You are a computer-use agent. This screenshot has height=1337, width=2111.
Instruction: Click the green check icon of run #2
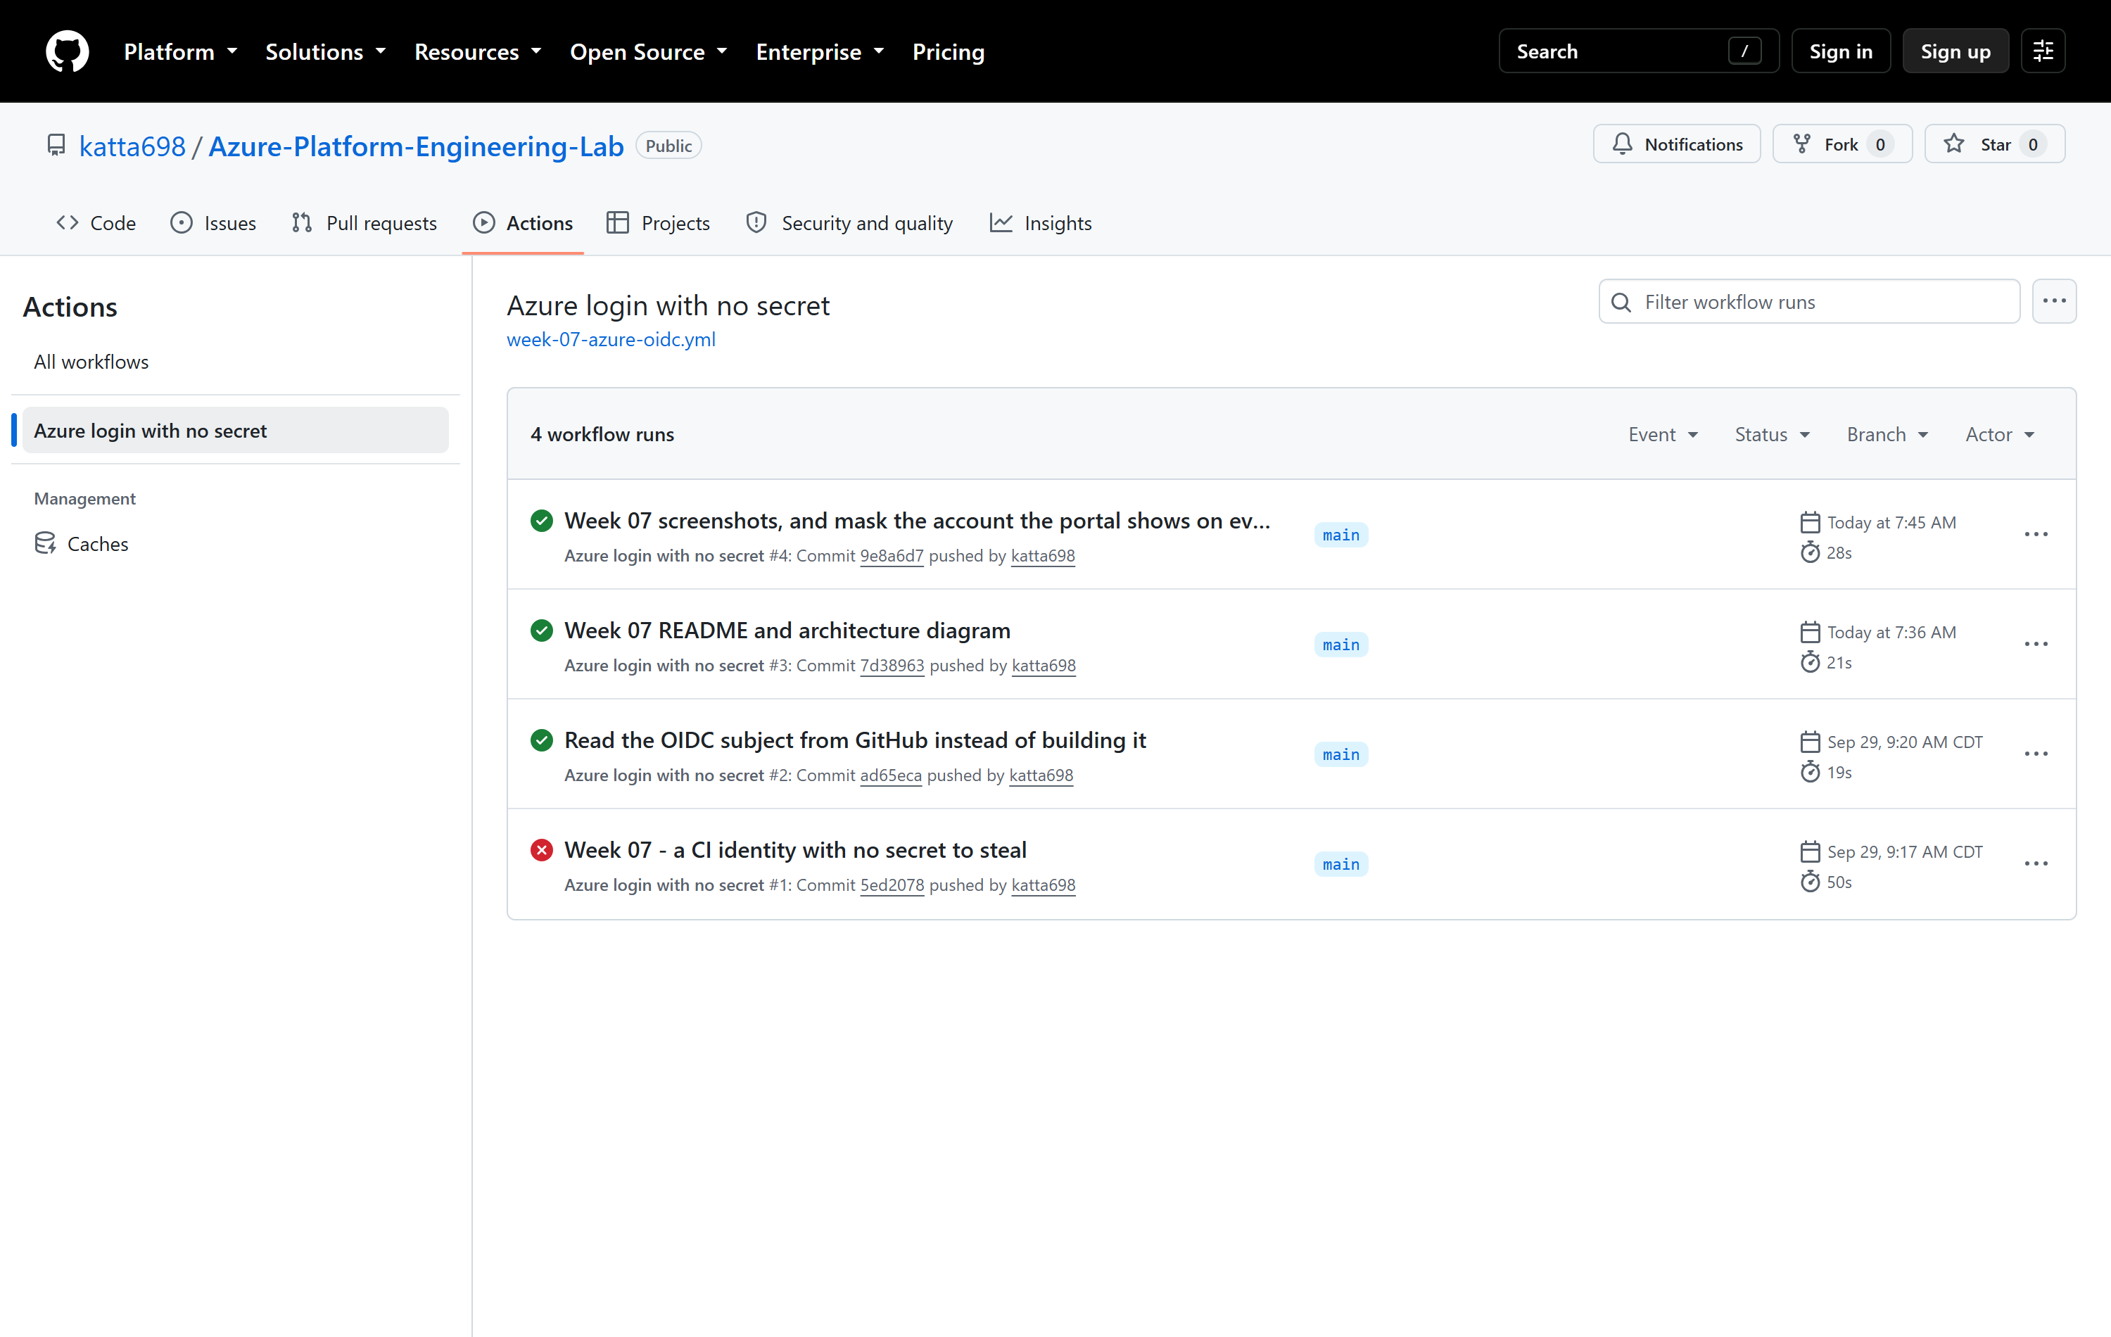pyautogui.click(x=542, y=740)
